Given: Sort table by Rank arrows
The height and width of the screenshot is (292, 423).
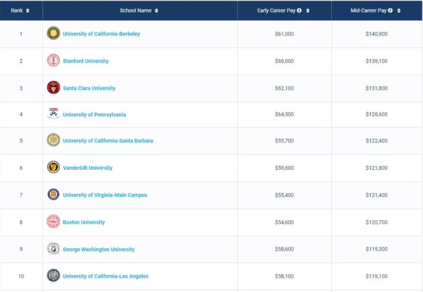Looking at the screenshot, I should click(28, 11).
